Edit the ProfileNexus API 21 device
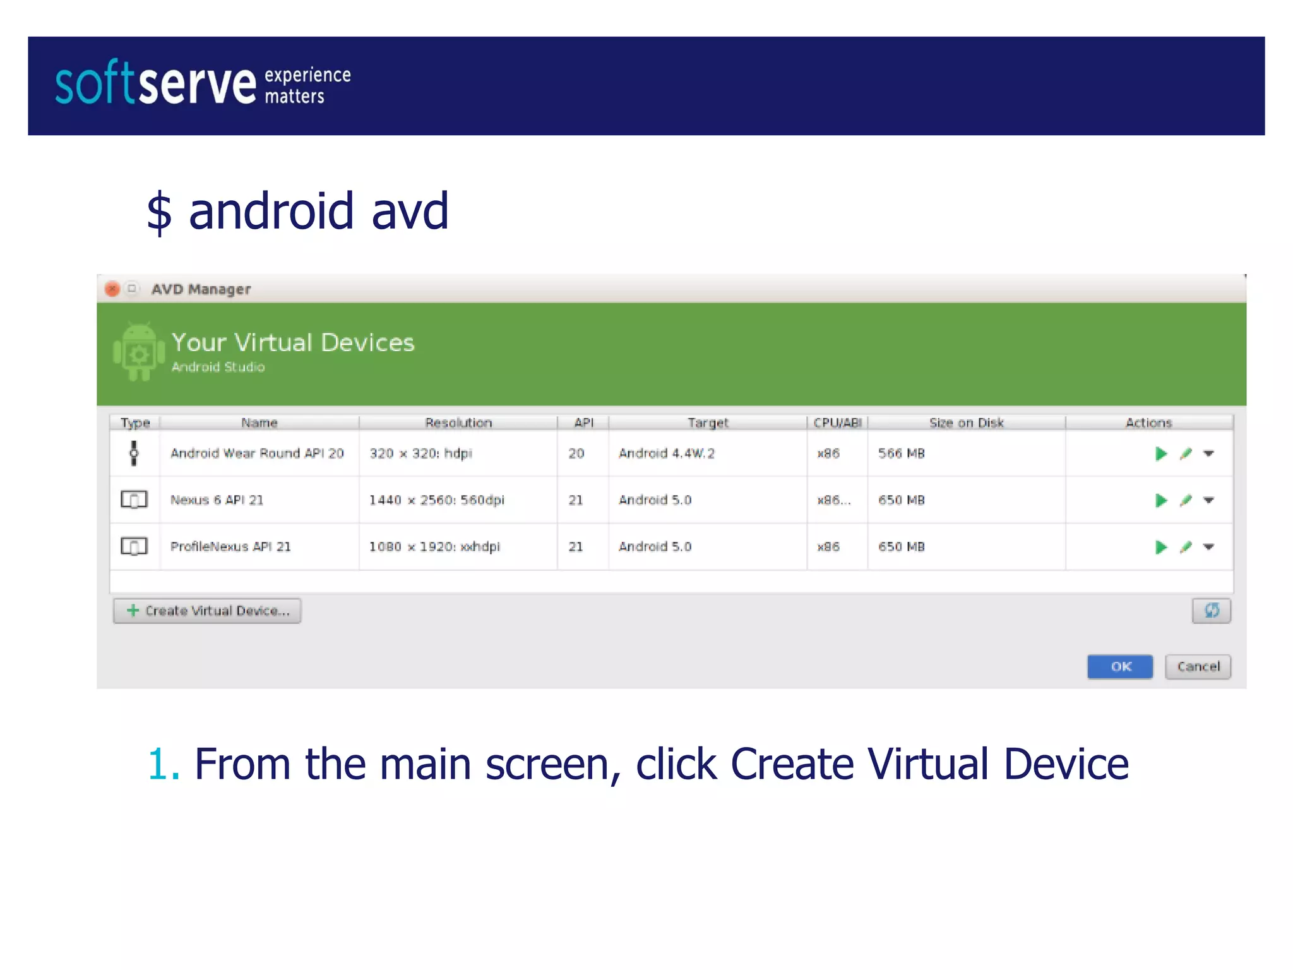The width and height of the screenshot is (1293, 970). 1186,547
